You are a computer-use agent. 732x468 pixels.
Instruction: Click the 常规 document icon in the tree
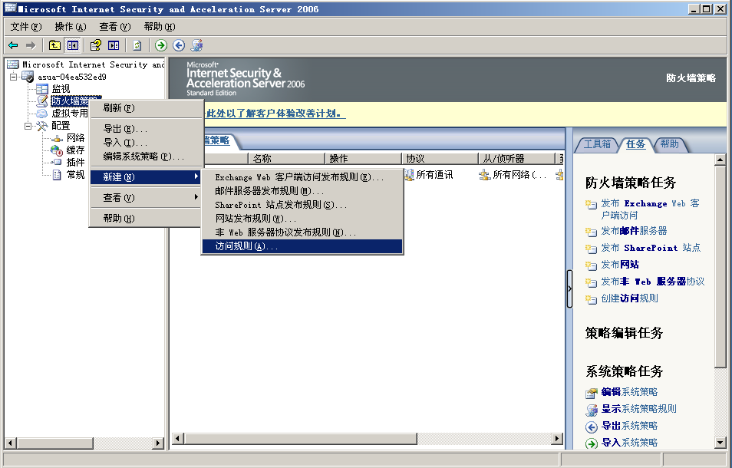[57, 175]
